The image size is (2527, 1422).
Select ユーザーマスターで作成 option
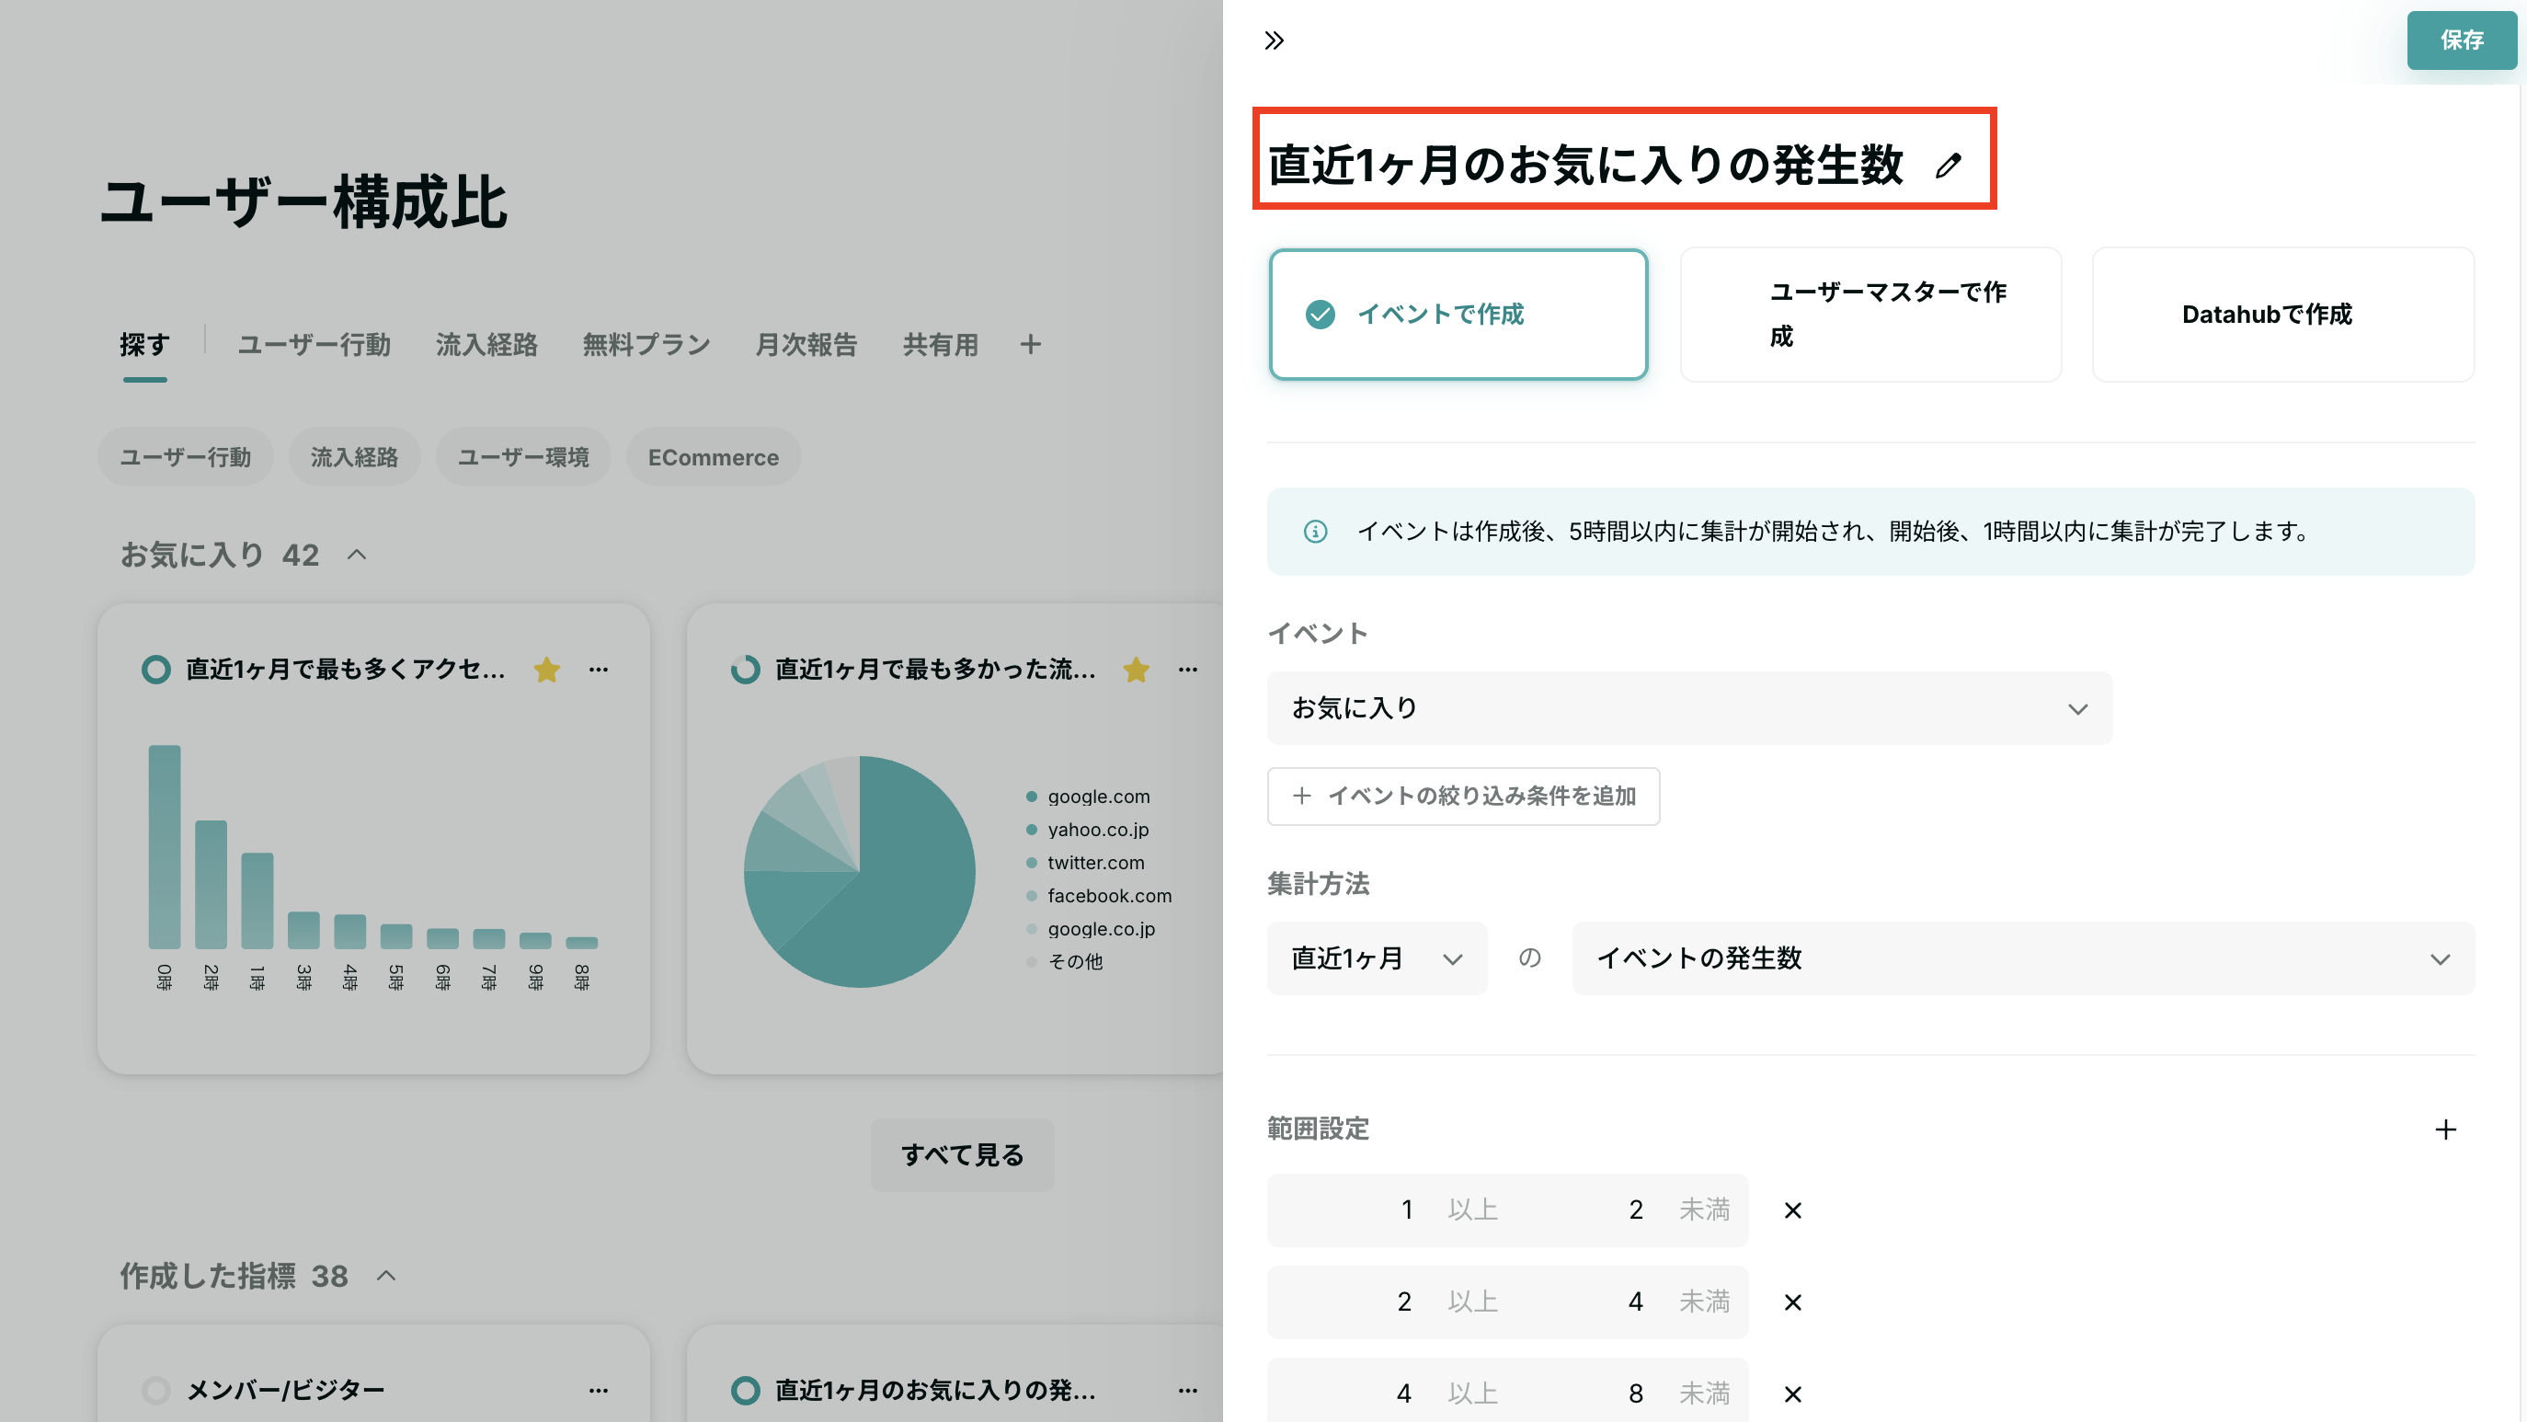1870,314
